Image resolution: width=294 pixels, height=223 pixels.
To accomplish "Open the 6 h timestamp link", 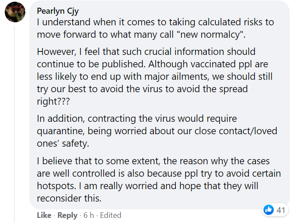I will (89, 215).
